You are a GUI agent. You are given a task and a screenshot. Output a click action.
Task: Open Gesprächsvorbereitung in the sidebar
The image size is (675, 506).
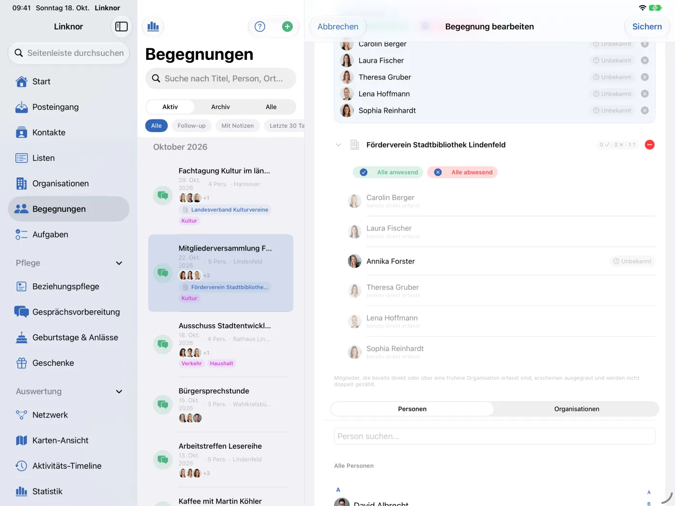click(68, 312)
